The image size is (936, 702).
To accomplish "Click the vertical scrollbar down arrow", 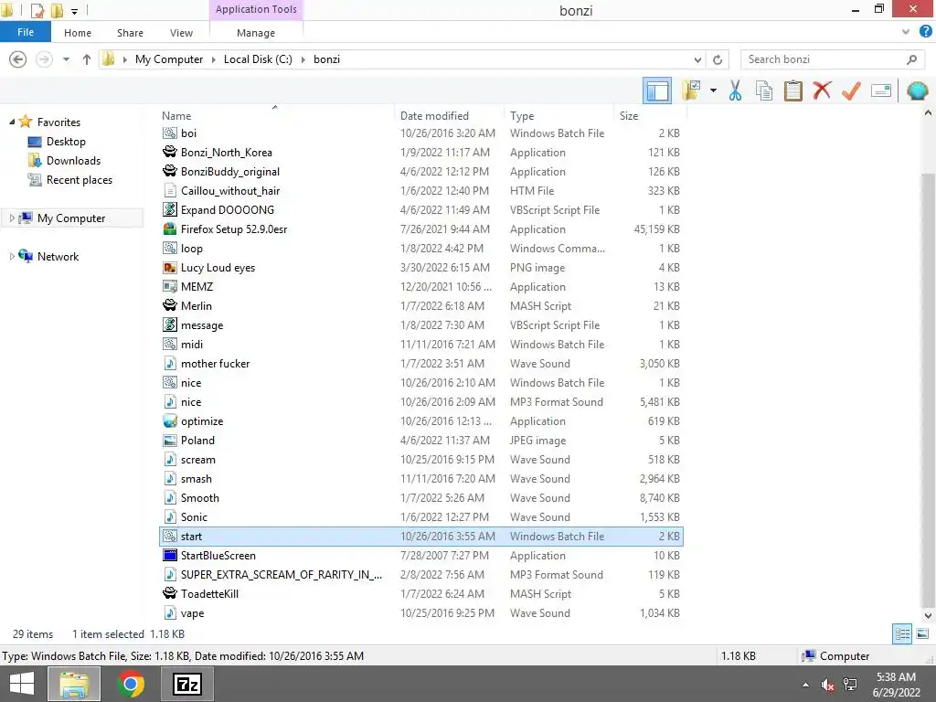I will point(929,615).
